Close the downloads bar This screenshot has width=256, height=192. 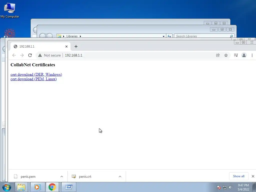point(253,176)
